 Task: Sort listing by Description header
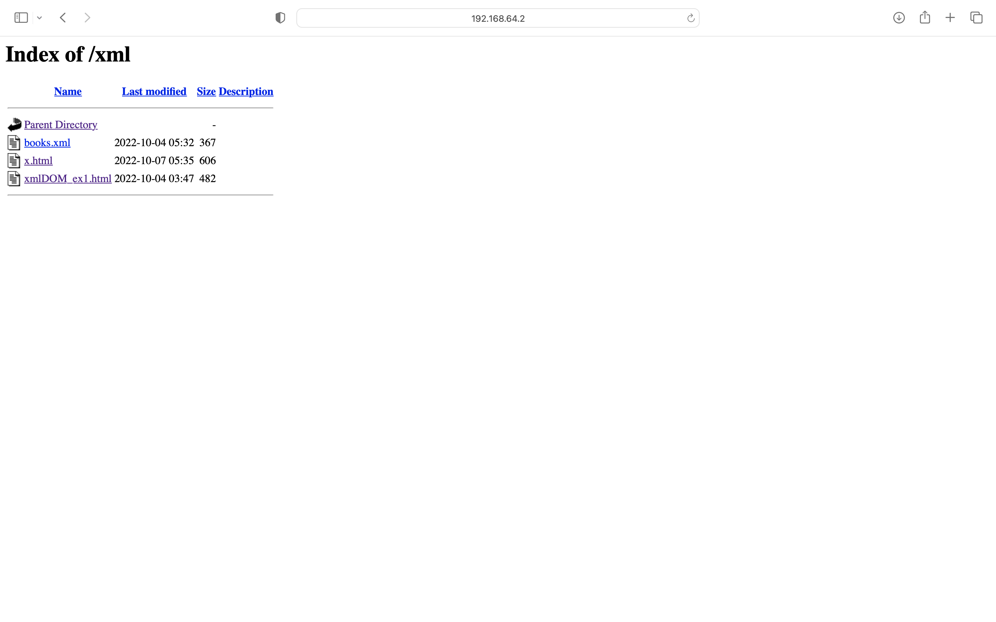click(x=246, y=91)
